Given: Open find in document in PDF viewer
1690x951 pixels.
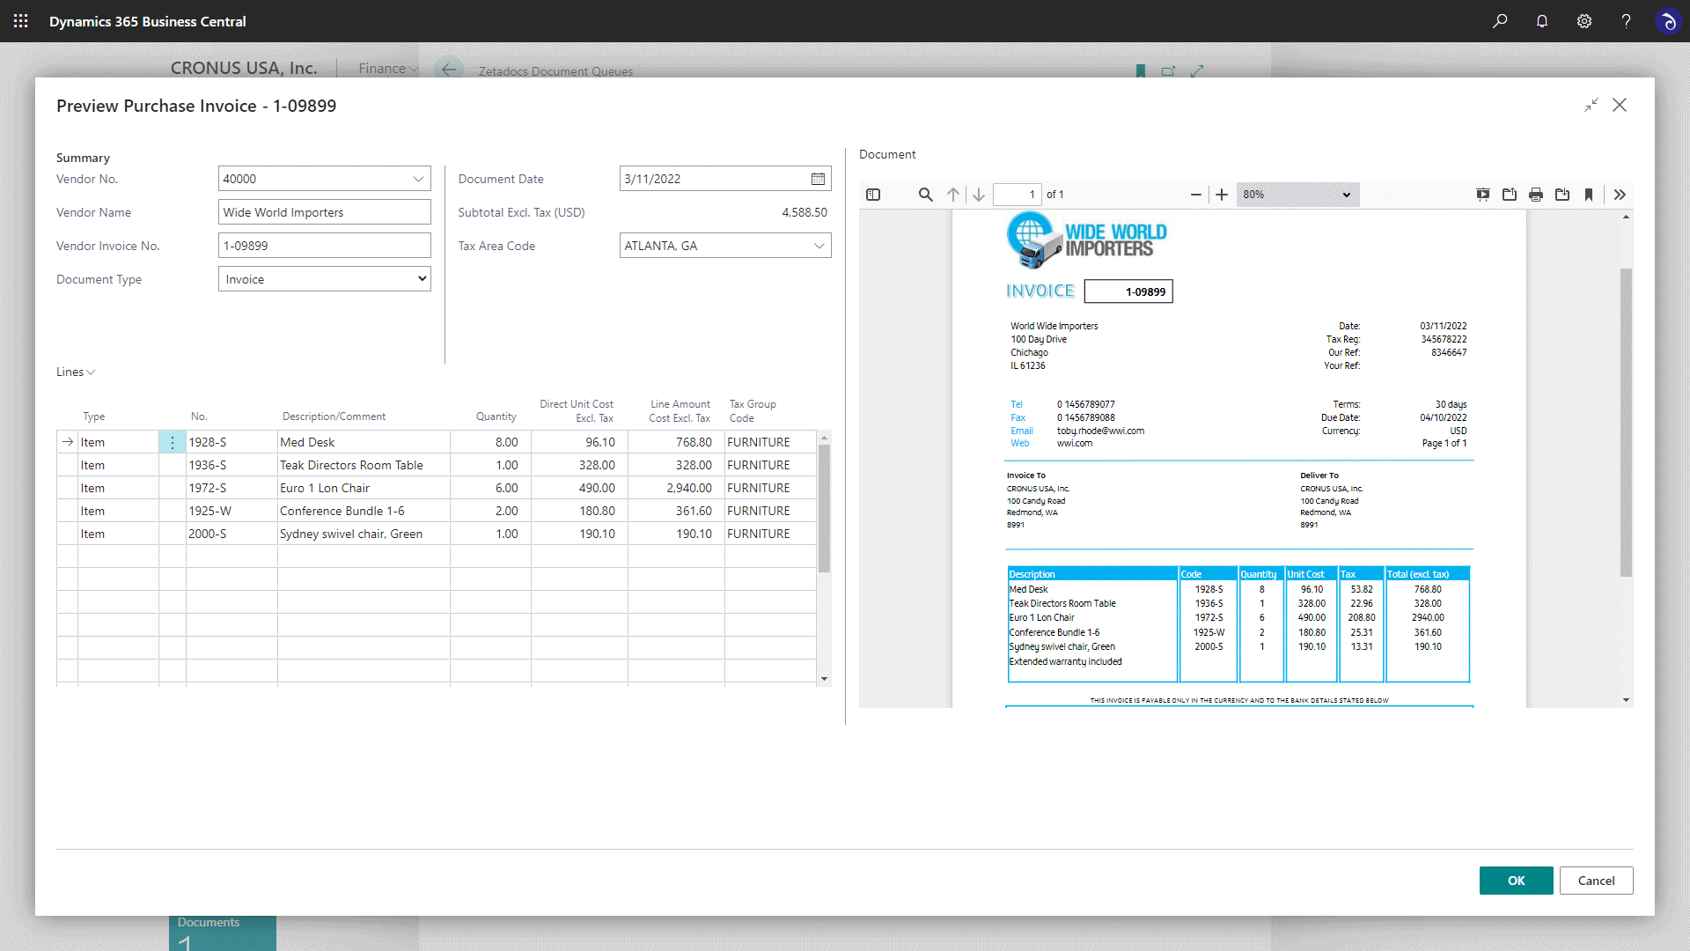Looking at the screenshot, I should [926, 195].
